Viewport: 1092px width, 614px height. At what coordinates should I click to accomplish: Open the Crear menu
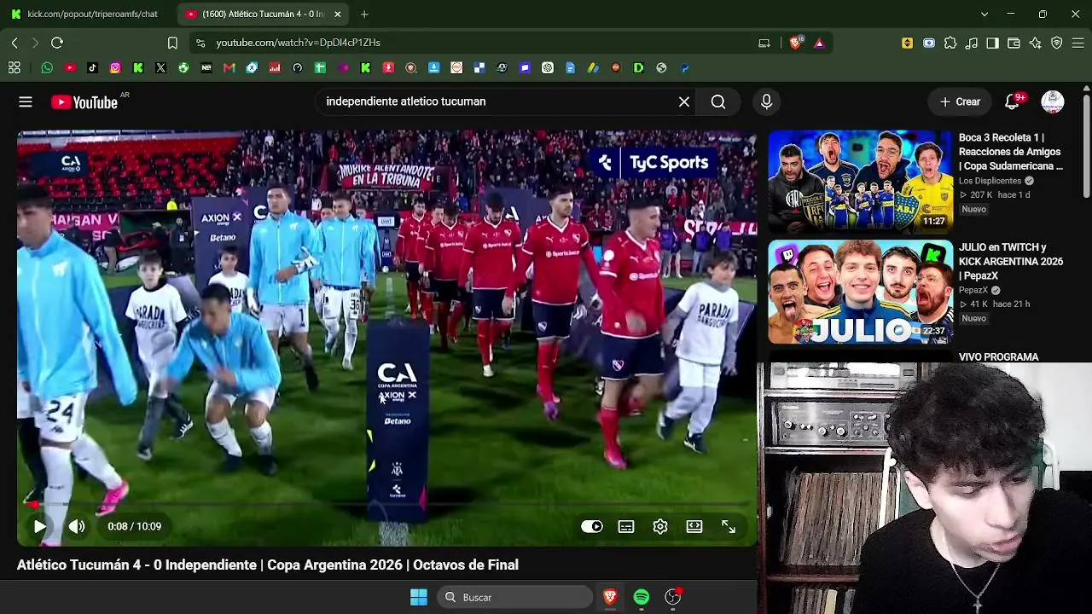tap(960, 101)
